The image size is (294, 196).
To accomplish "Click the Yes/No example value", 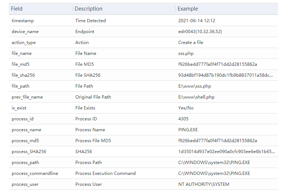I will coord(186,108).
